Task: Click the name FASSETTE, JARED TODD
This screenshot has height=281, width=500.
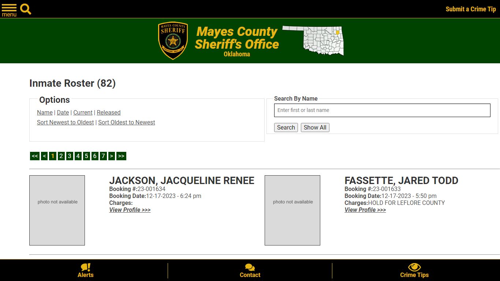Action: (401, 180)
